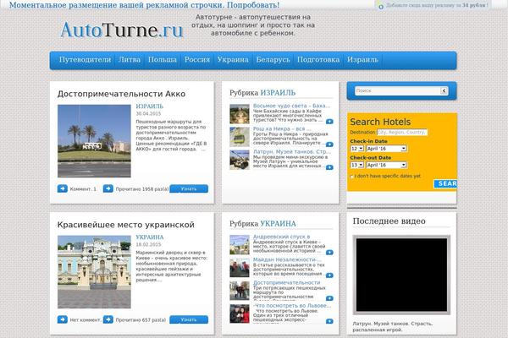Viewport: 508px width, 338px height.
Task: Open the Рубрика ИЗРАИЛЬ heading link
Action: 278,93
